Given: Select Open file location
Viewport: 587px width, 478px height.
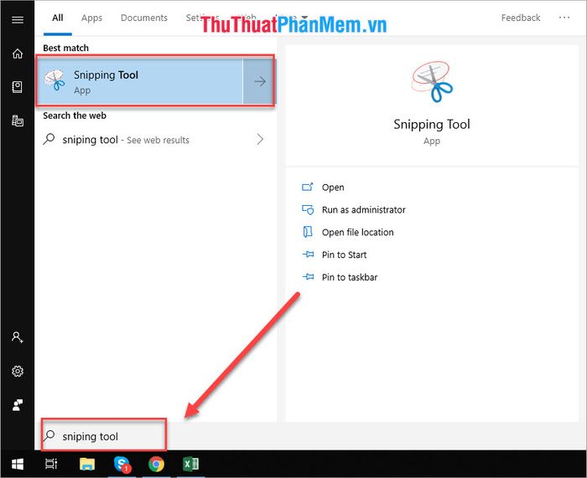Looking at the screenshot, I should point(357,232).
